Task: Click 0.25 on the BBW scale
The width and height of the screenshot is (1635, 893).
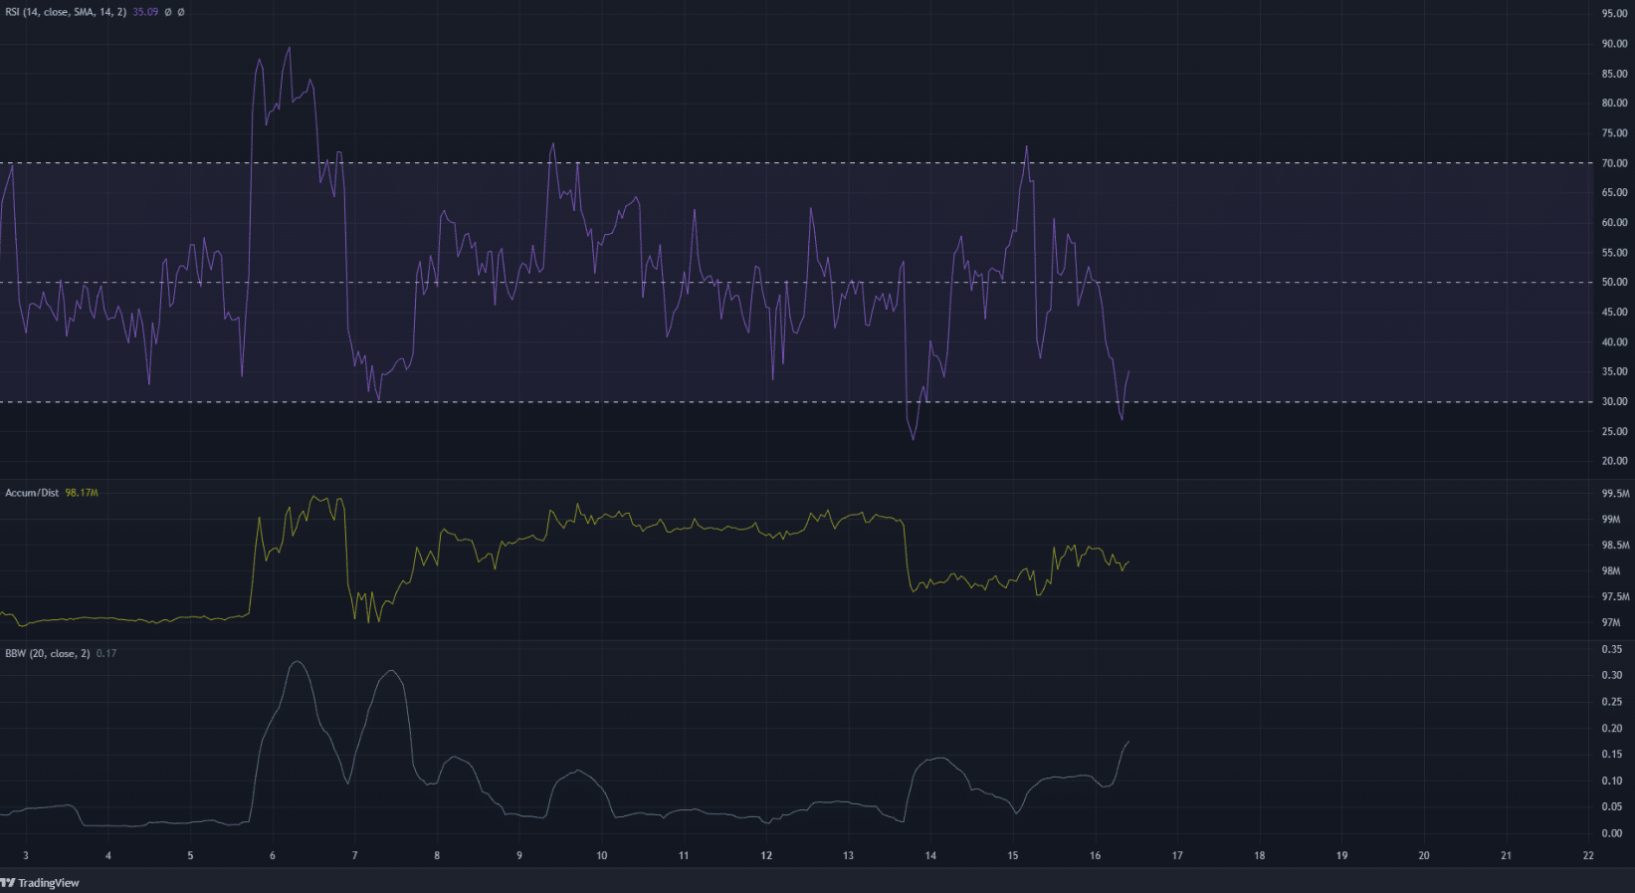Action: point(1612,702)
